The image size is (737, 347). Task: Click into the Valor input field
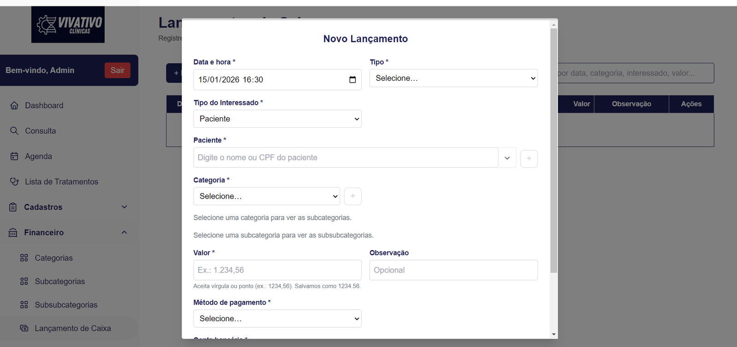[x=277, y=270]
